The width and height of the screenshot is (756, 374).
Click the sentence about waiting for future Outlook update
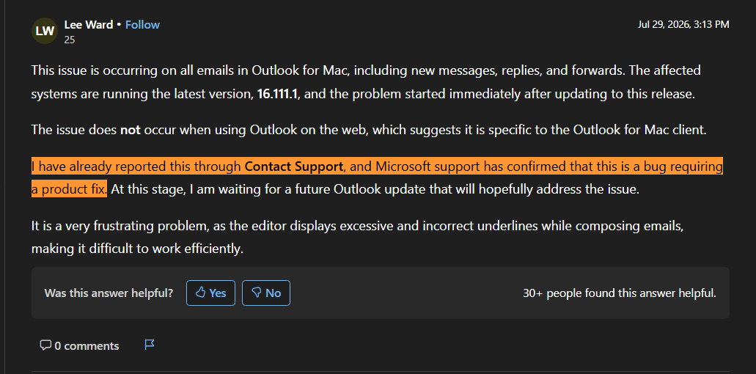[375, 189]
